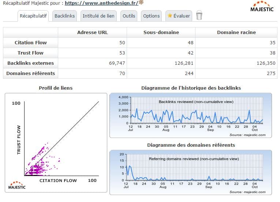The width and height of the screenshot is (280, 202).
Task: Click the TRUST FLOW axis label
Action: tap(19, 140)
